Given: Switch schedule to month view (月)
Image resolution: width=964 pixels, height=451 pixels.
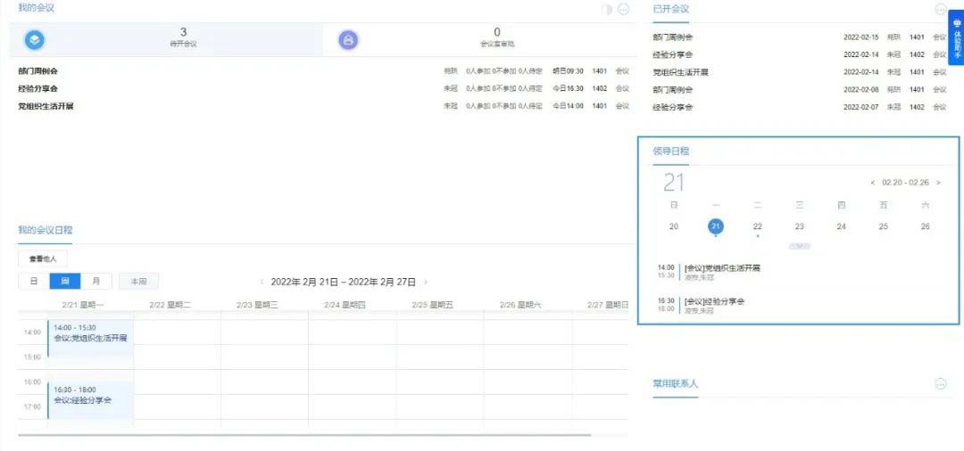Looking at the screenshot, I should click(96, 282).
